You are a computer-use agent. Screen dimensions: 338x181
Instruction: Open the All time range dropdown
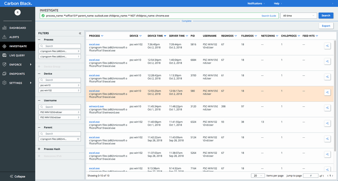tap(299, 16)
